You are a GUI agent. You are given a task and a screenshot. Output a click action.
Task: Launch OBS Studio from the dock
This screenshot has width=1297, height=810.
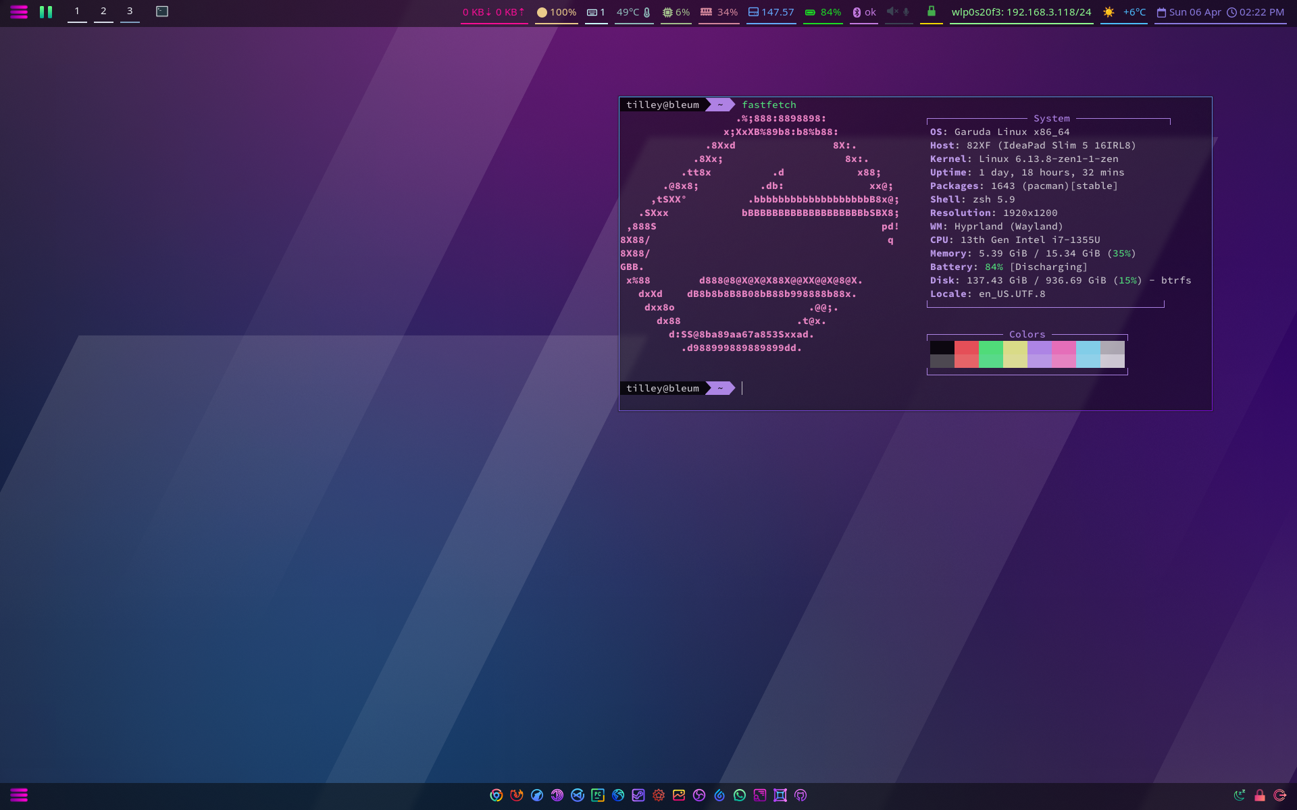699,795
